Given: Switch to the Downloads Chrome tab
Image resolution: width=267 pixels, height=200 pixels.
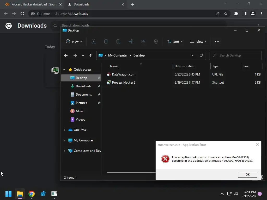Looking at the screenshot, I should click(95, 4).
